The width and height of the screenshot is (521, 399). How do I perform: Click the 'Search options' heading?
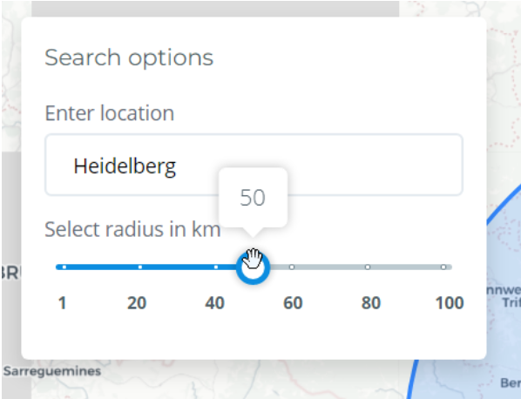tap(129, 57)
